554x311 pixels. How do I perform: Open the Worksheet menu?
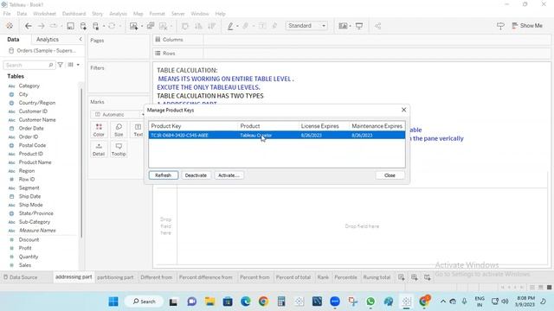(44, 14)
